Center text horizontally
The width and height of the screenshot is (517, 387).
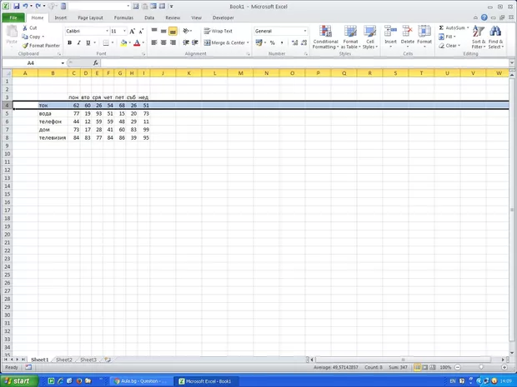pos(163,42)
